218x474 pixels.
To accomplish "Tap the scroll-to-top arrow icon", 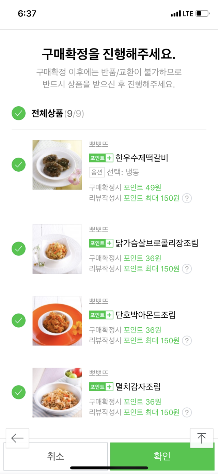I will pyautogui.click(x=202, y=438).
